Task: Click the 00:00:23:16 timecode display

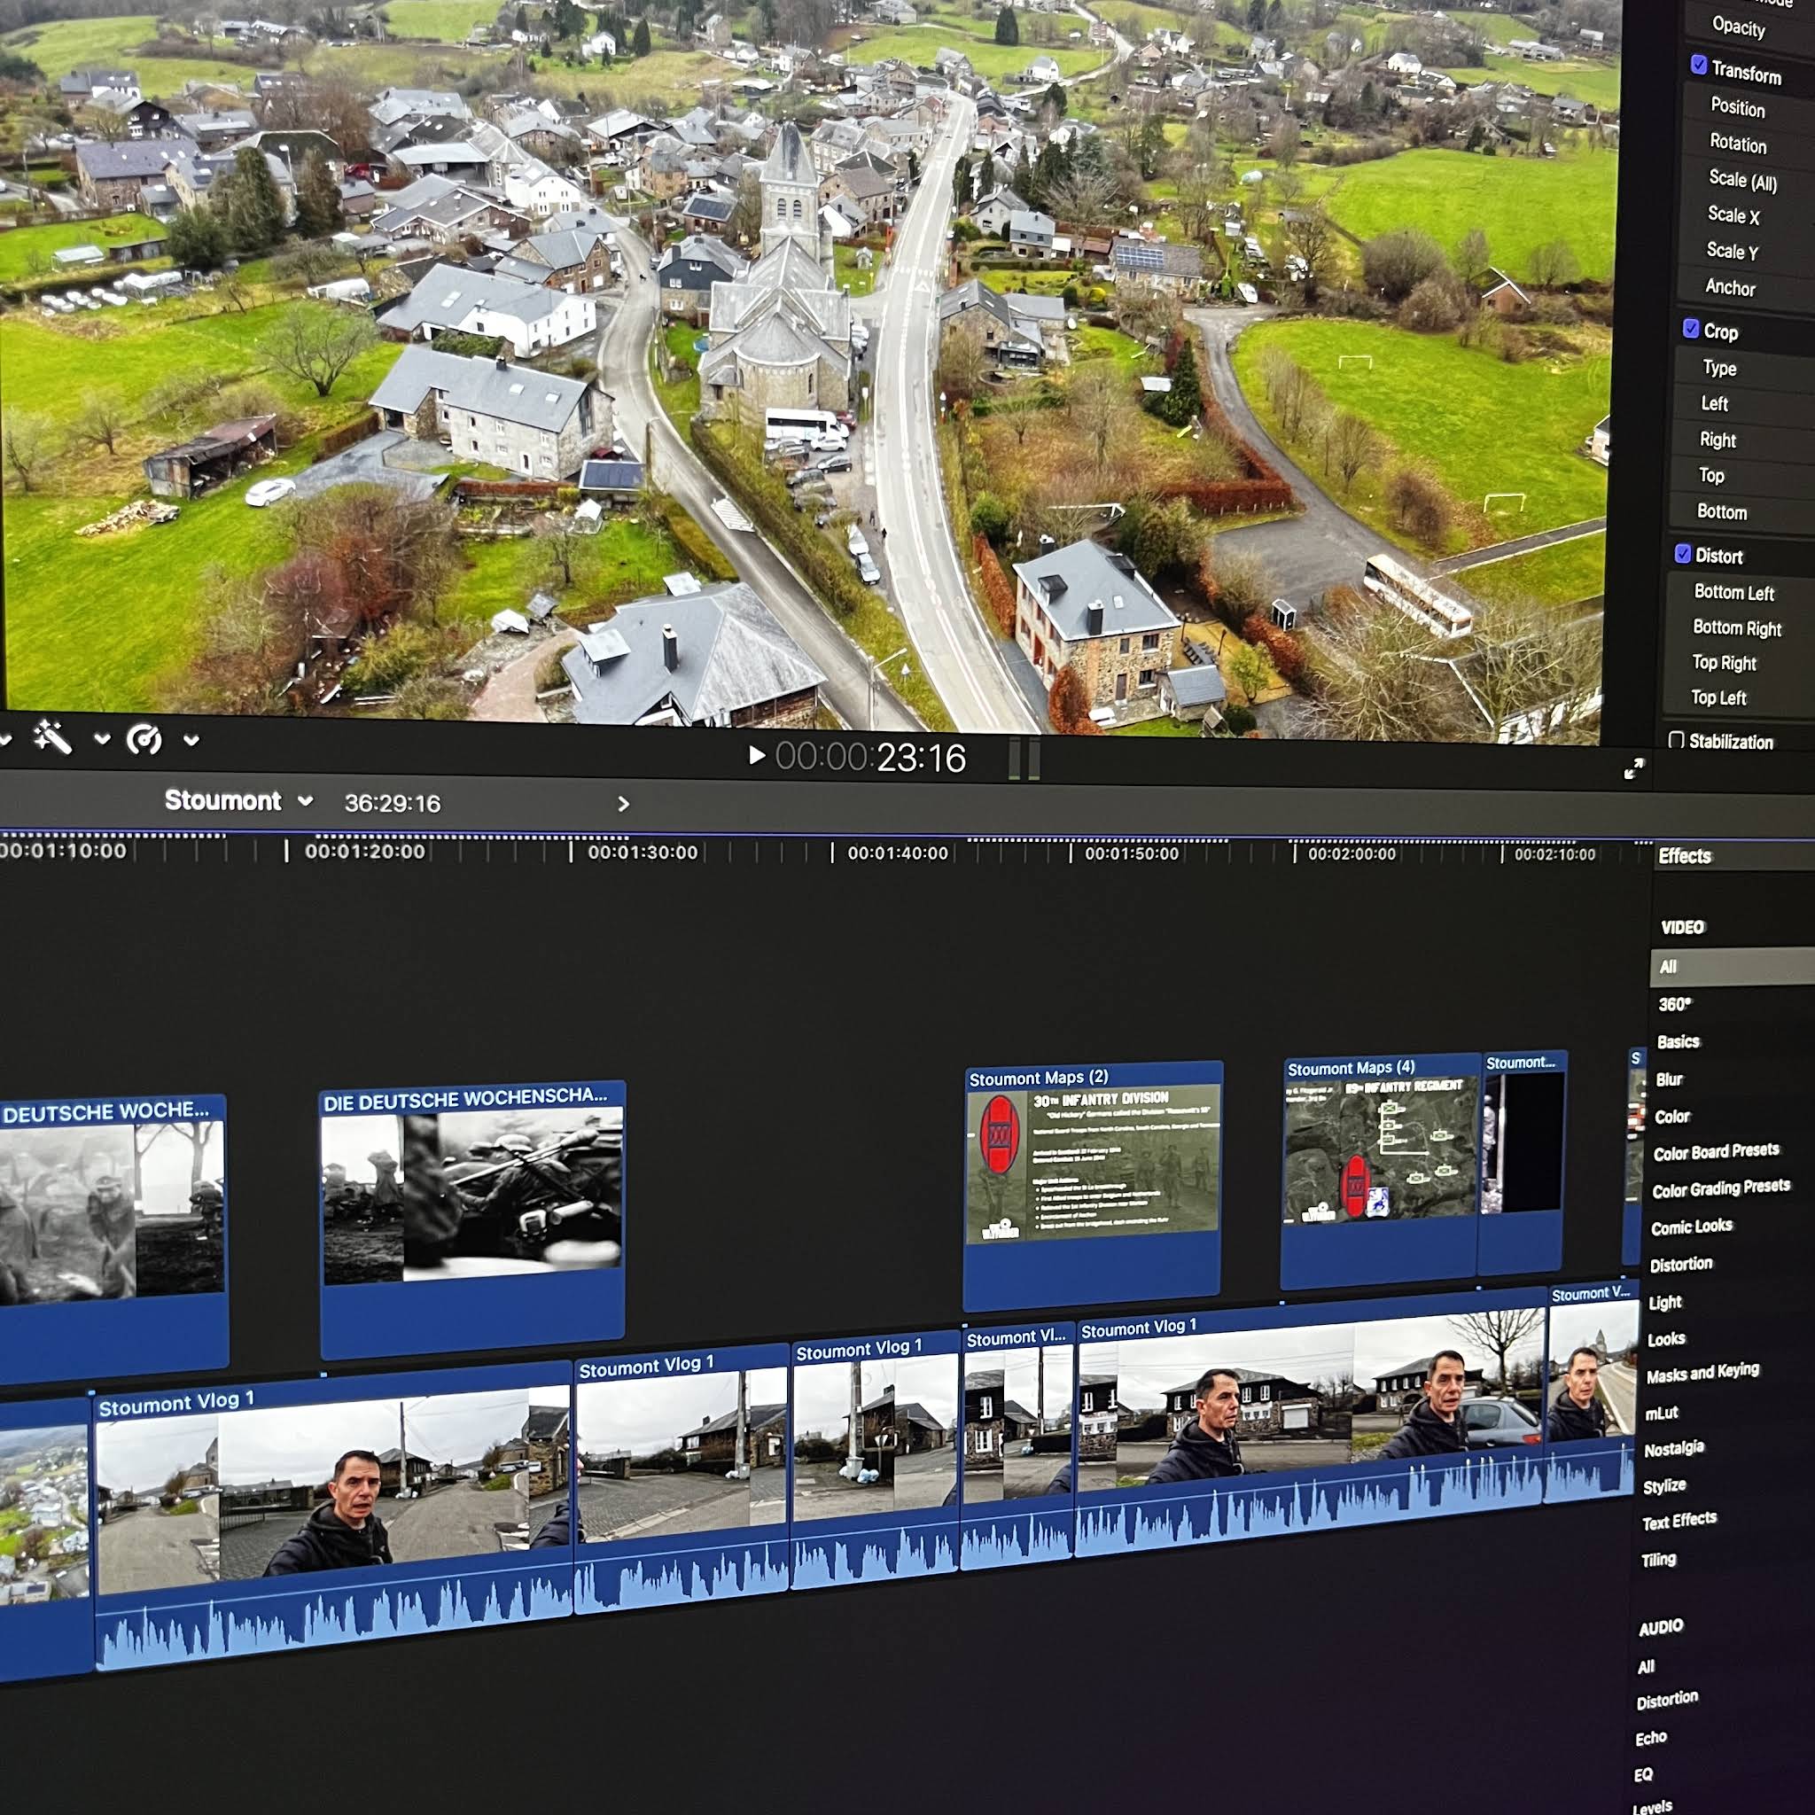Action: click(870, 757)
